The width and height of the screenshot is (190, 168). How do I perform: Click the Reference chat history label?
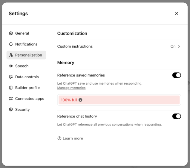coord(77,116)
